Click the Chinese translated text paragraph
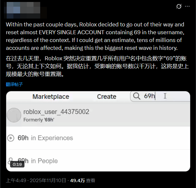The height and width of the screenshot is (188, 196). click(x=97, y=66)
